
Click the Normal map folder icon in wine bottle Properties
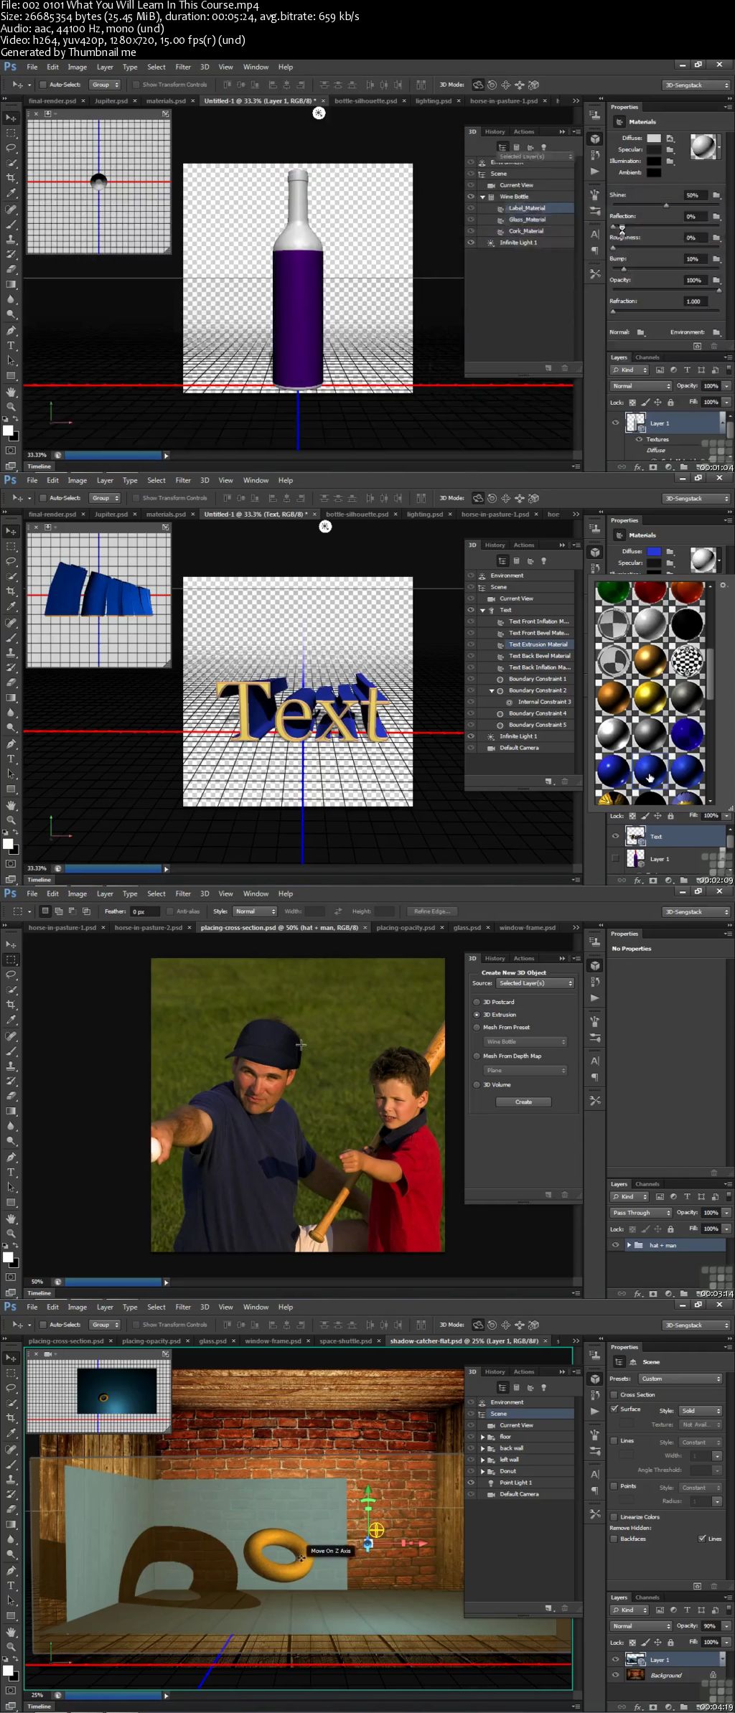tap(641, 332)
